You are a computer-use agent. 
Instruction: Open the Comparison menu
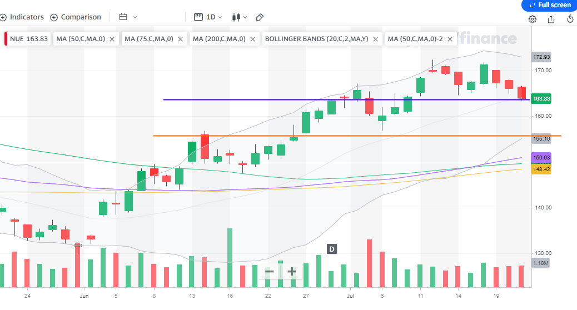76,17
